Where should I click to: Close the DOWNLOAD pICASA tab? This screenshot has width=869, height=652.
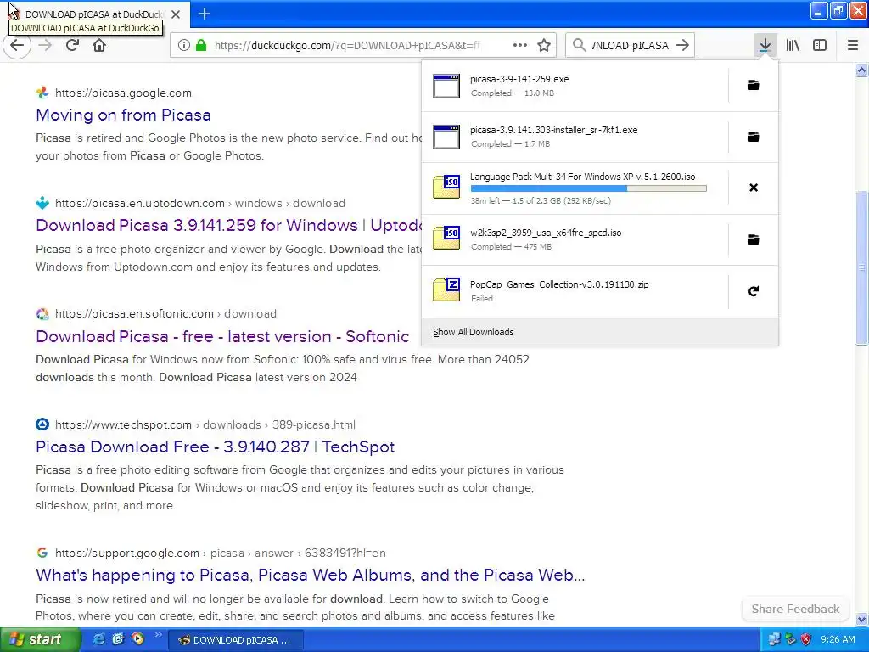[176, 14]
